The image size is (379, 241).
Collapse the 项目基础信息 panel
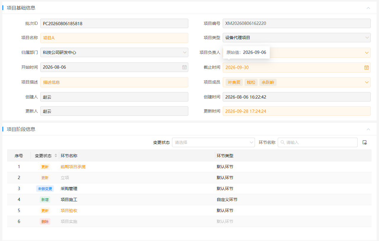tap(368, 8)
